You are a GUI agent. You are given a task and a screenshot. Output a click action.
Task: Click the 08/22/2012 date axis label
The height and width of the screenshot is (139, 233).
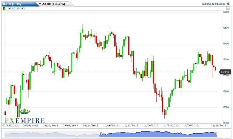pos(50,125)
